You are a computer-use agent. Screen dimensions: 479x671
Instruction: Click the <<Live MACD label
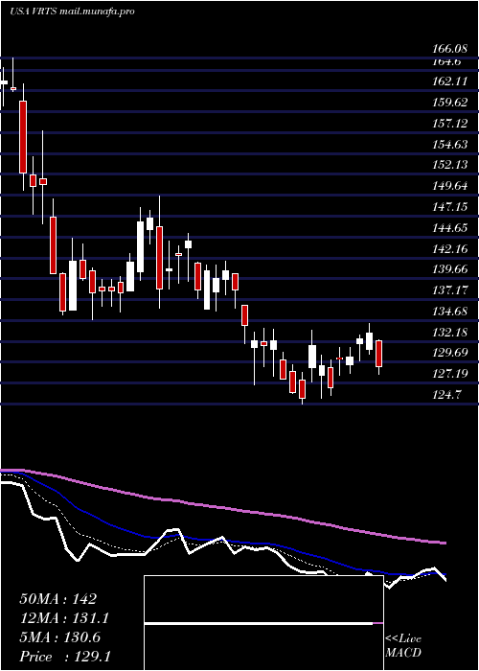point(403,646)
